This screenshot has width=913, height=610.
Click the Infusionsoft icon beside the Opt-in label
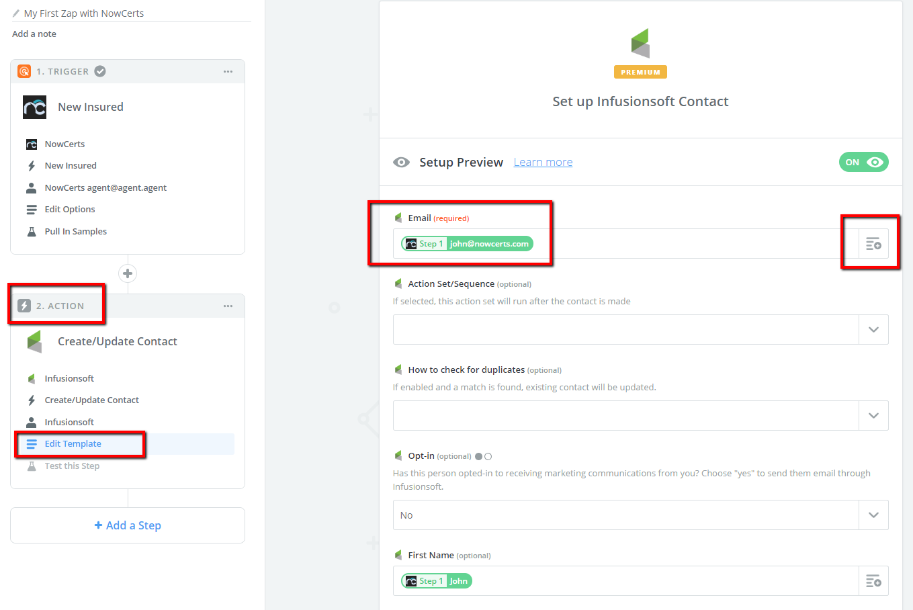click(x=398, y=455)
